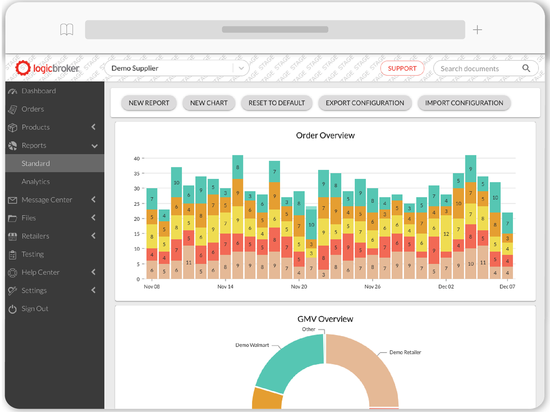550x412 pixels.
Task: Focus the Search documents field
Action: pos(486,68)
